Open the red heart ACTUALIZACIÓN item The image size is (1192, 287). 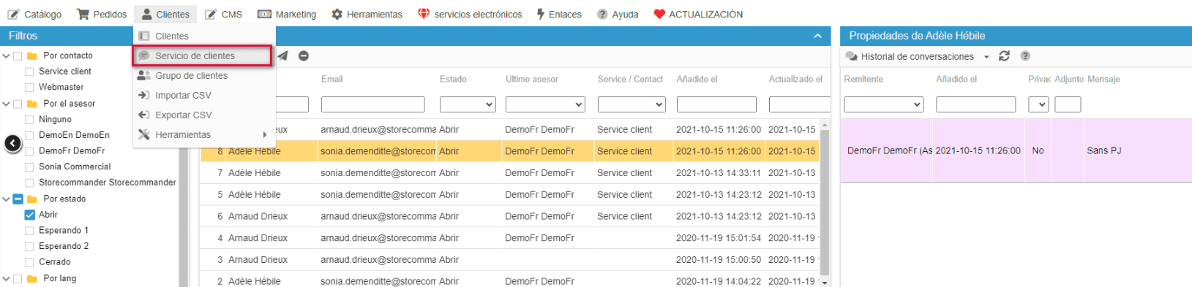pyautogui.click(x=698, y=14)
